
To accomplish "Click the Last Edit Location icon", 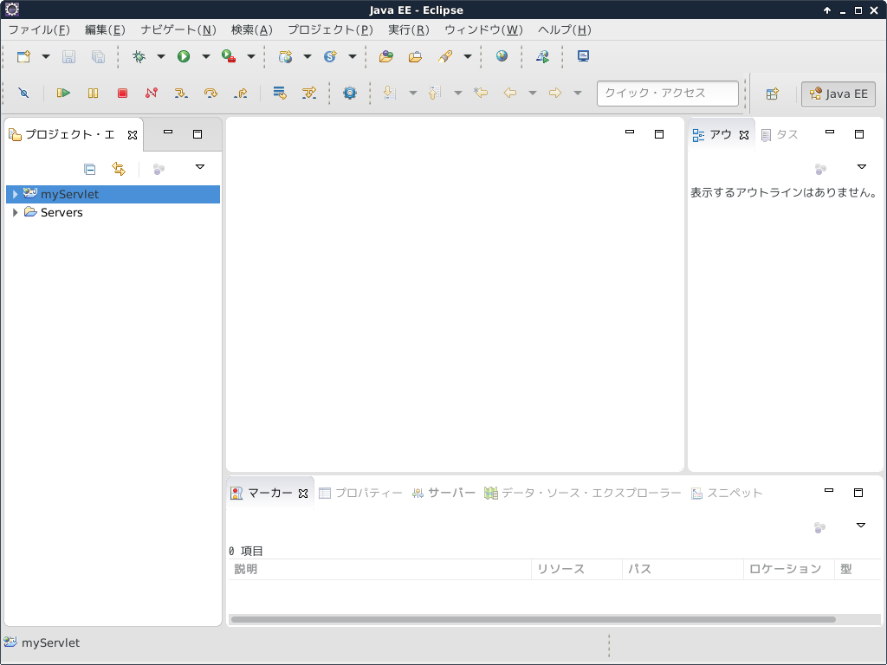I will point(481,93).
